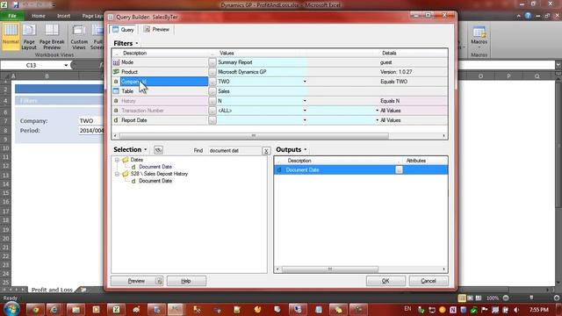The height and width of the screenshot is (316, 562).
Task: Open the Excel icon in the taskbar
Action: coord(116,310)
